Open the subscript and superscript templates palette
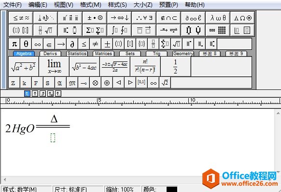The width and height of the screenshot is (281, 192). point(70,30)
